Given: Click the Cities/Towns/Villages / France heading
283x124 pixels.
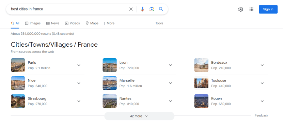Looking at the screenshot, I should (x=54, y=45).
